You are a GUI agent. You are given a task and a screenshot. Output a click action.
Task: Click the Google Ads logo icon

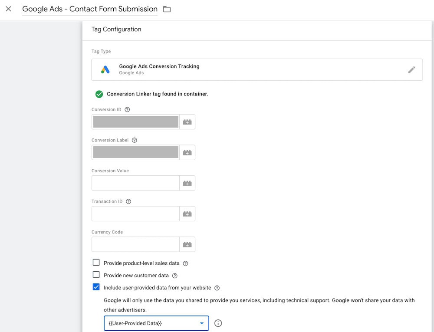pos(105,70)
